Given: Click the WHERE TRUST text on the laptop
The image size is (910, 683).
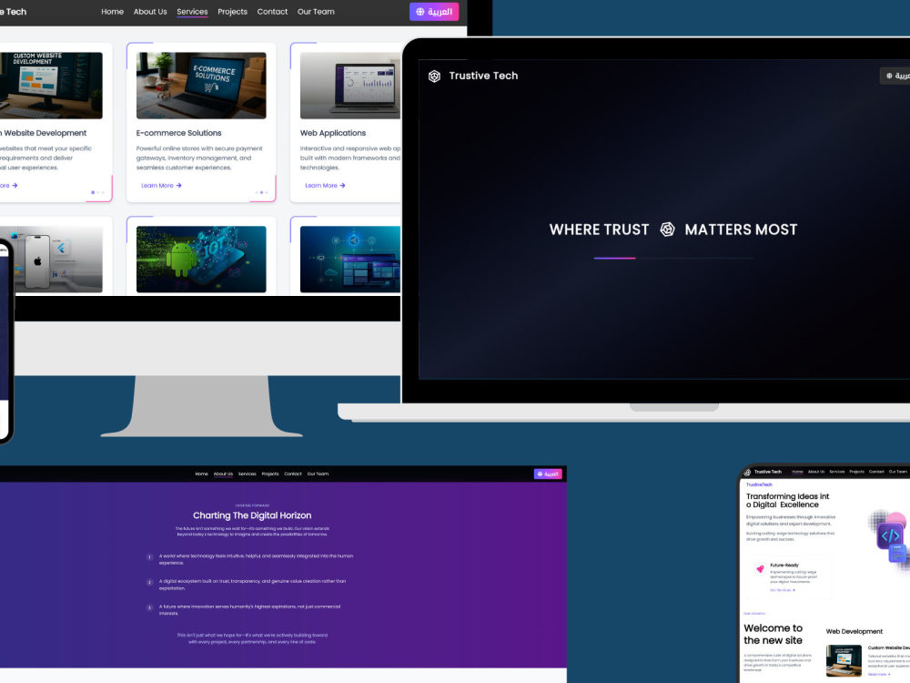Looking at the screenshot, I should pyautogui.click(x=599, y=229).
